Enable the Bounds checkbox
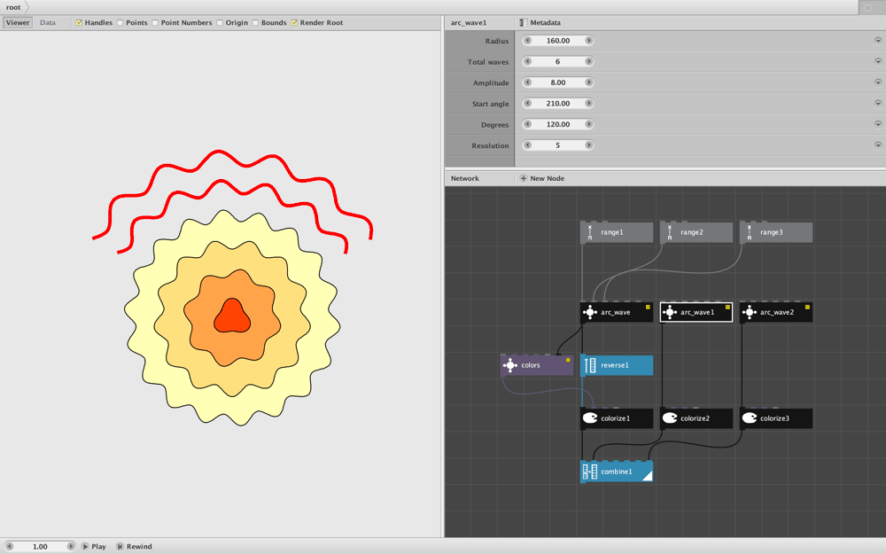 click(x=255, y=23)
